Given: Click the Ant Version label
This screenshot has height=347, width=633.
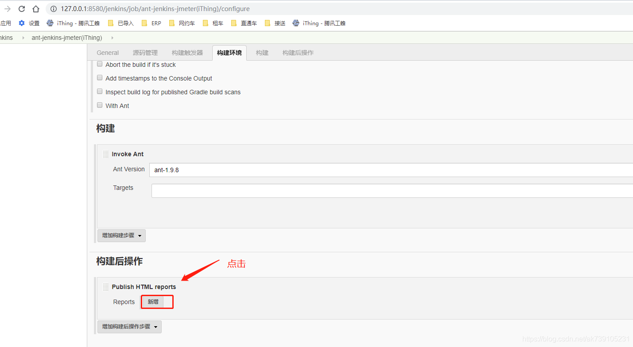Looking at the screenshot, I should 129,169.
